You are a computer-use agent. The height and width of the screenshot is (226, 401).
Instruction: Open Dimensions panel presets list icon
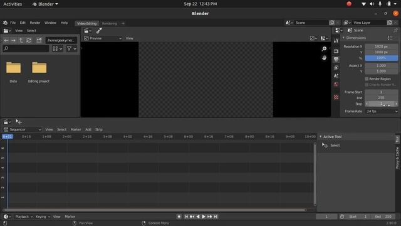(x=390, y=38)
